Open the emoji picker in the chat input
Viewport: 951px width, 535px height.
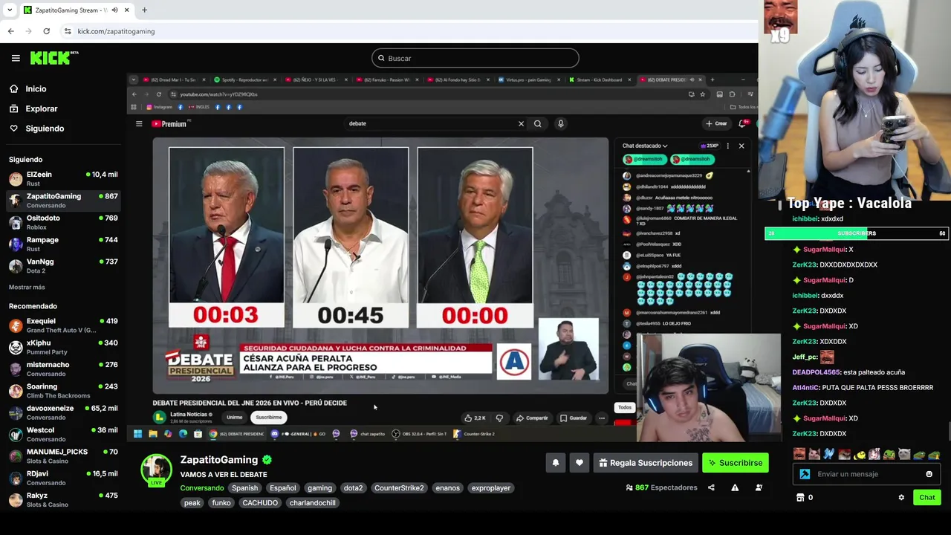(929, 474)
